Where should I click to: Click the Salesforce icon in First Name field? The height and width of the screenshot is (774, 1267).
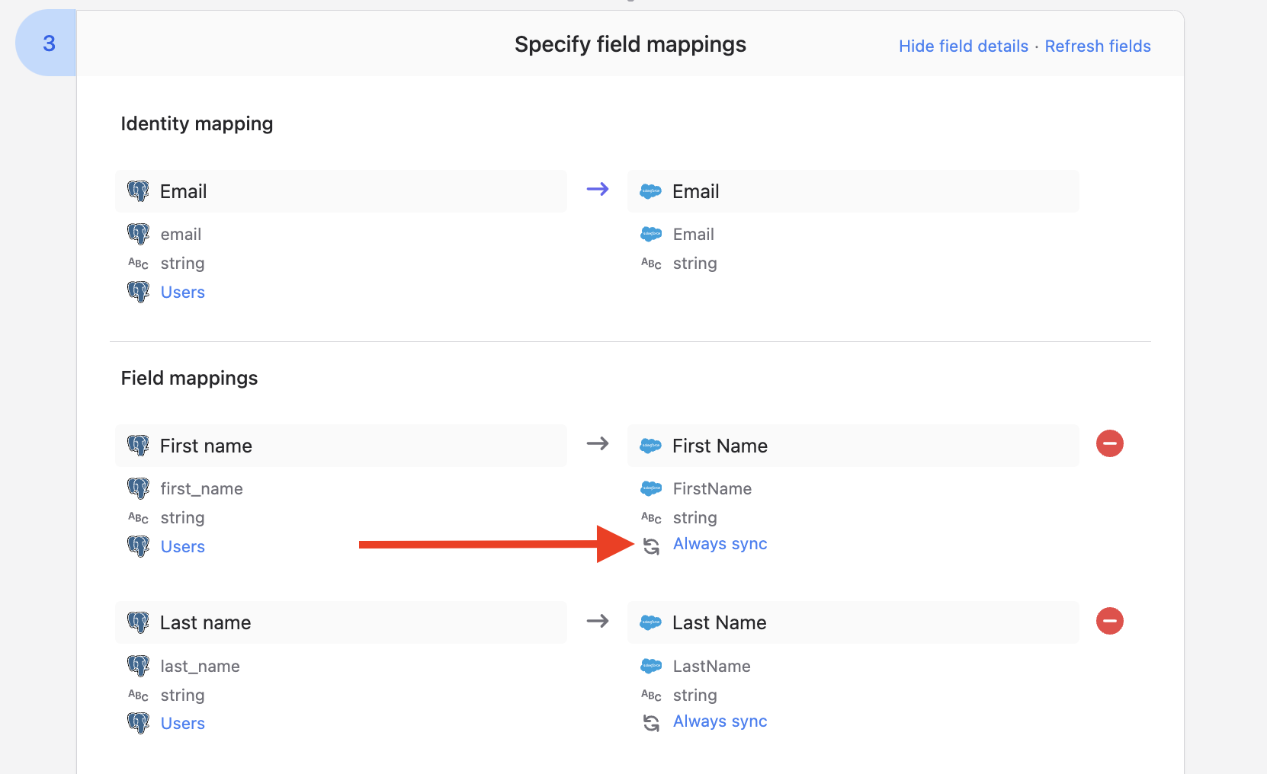coord(650,446)
